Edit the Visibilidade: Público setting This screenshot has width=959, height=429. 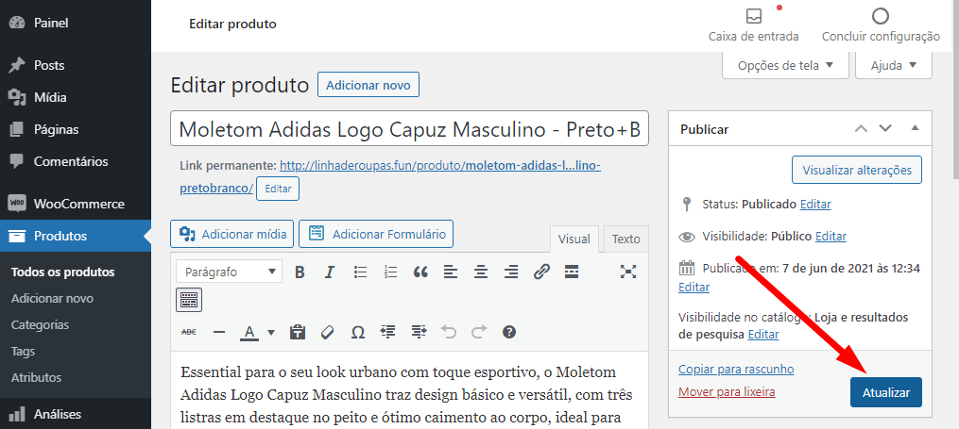click(x=831, y=236)
